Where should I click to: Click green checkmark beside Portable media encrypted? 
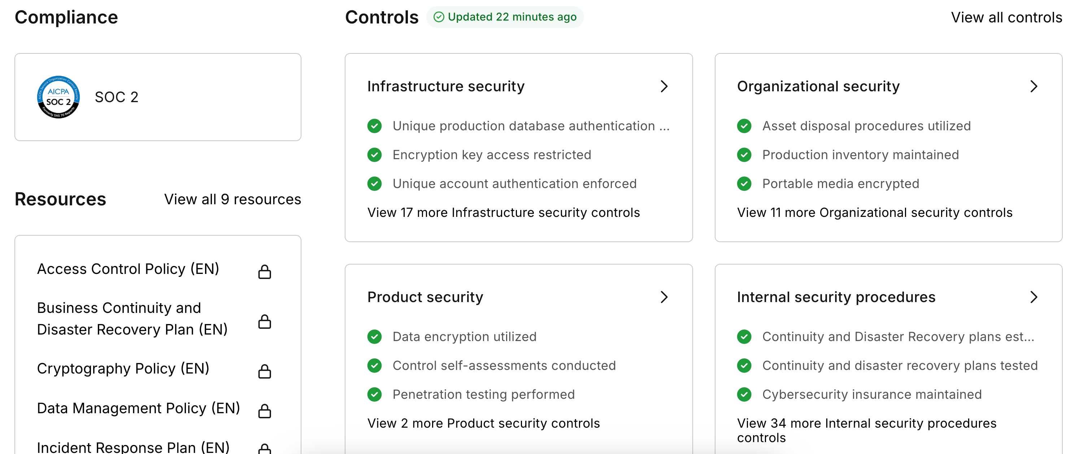[744, 184]
